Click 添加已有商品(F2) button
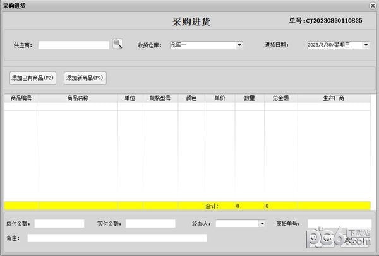 33,78
